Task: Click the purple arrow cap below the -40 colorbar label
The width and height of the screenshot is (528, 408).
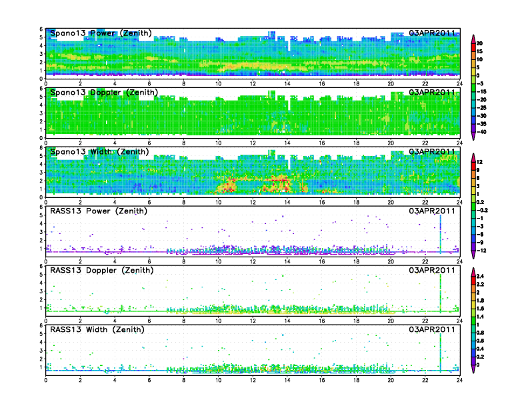Action: click(x=473, y=135)
